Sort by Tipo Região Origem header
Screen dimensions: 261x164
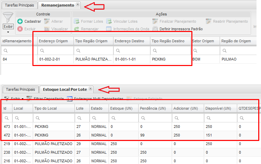(x=93, y=41)
